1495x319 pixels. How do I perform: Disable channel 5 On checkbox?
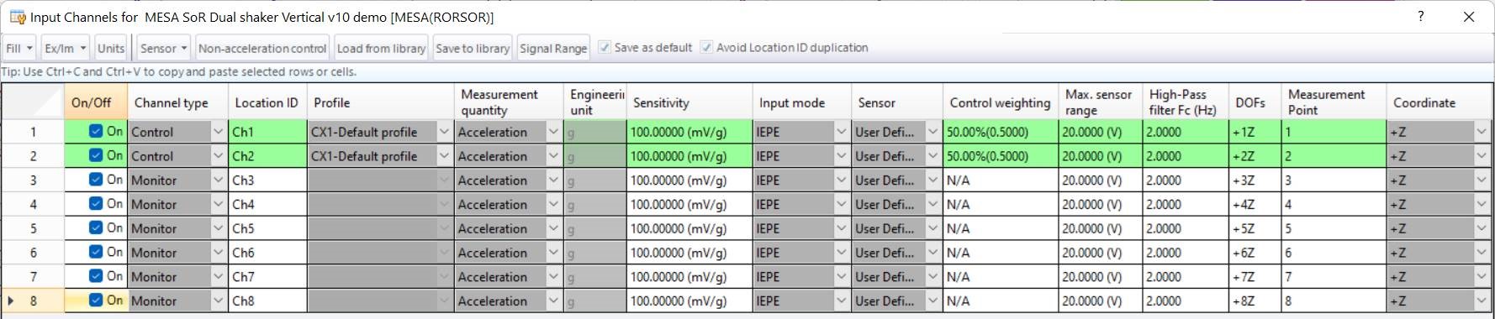coord(96,227)
